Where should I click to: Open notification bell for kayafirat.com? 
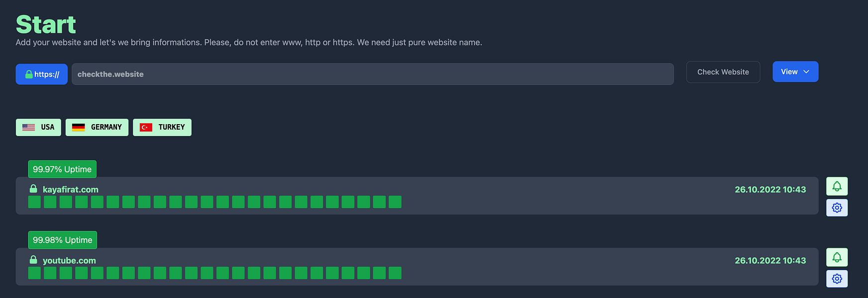click(837, 186)
